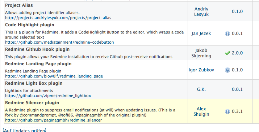Click description text 'Redmine Landing Page plugin'
259x132 pixels.
click(x=33, y=71)
